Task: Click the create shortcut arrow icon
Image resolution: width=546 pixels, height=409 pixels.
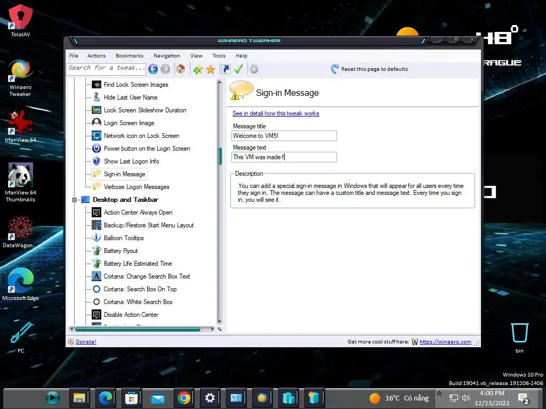Action: click(226, 69)
